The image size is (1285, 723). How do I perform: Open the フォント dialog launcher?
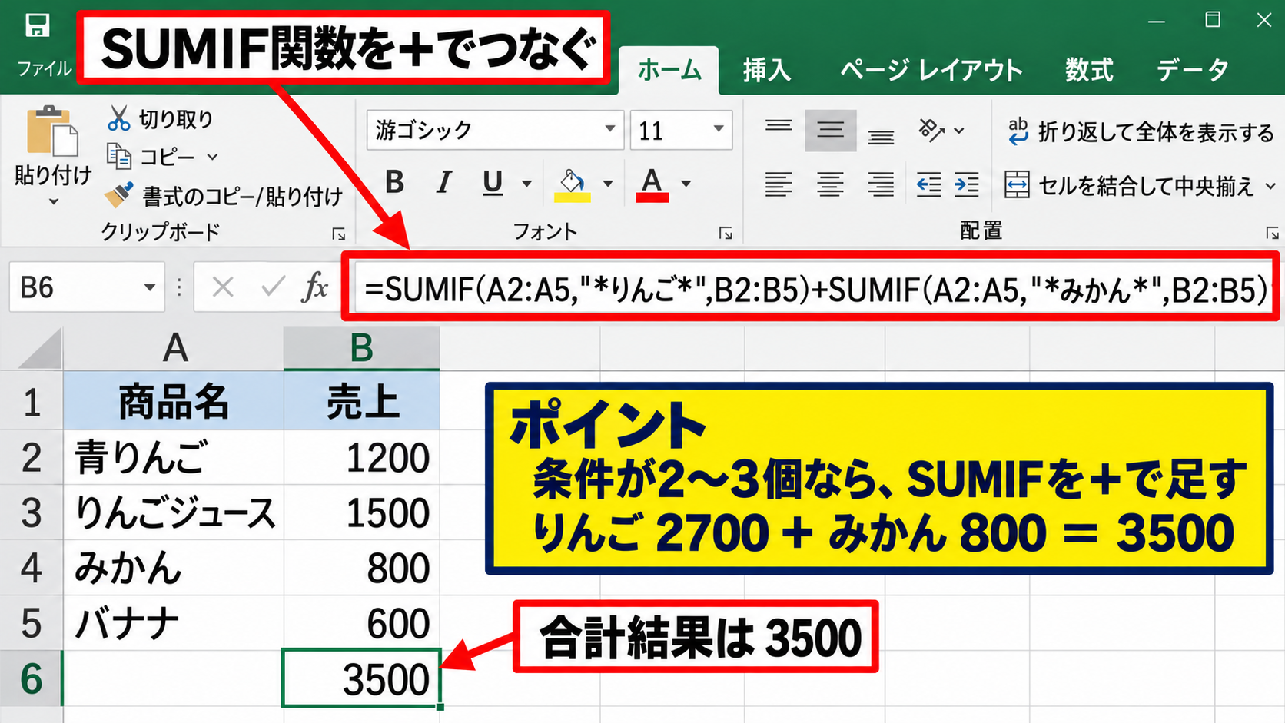726,234
